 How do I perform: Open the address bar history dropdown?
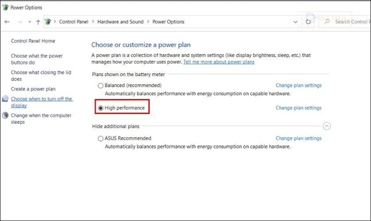(295, 22)
